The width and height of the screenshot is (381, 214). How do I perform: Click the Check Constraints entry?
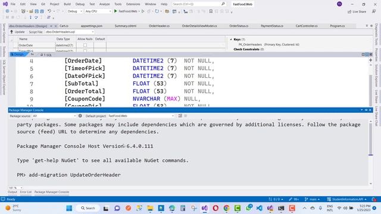point(249,49)
